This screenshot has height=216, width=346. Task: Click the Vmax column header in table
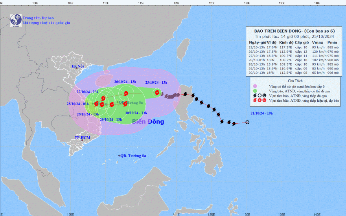point(317,42)
